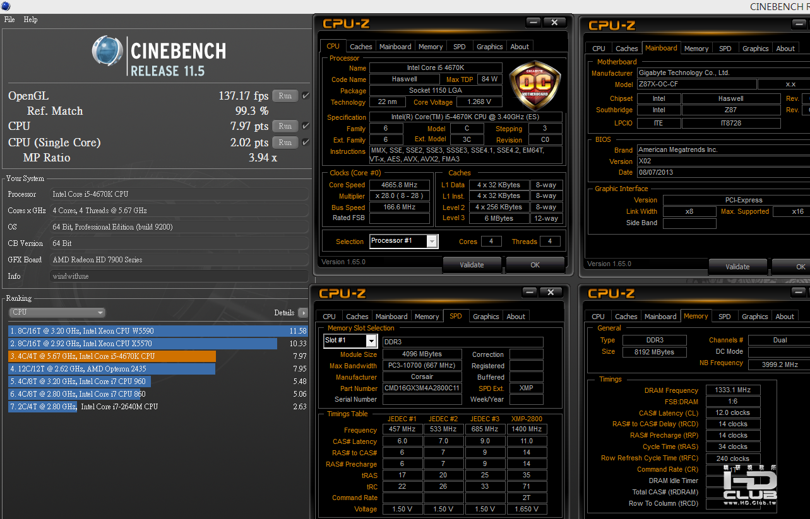Toggle the OpenGL test checkbox

point(306,96)
